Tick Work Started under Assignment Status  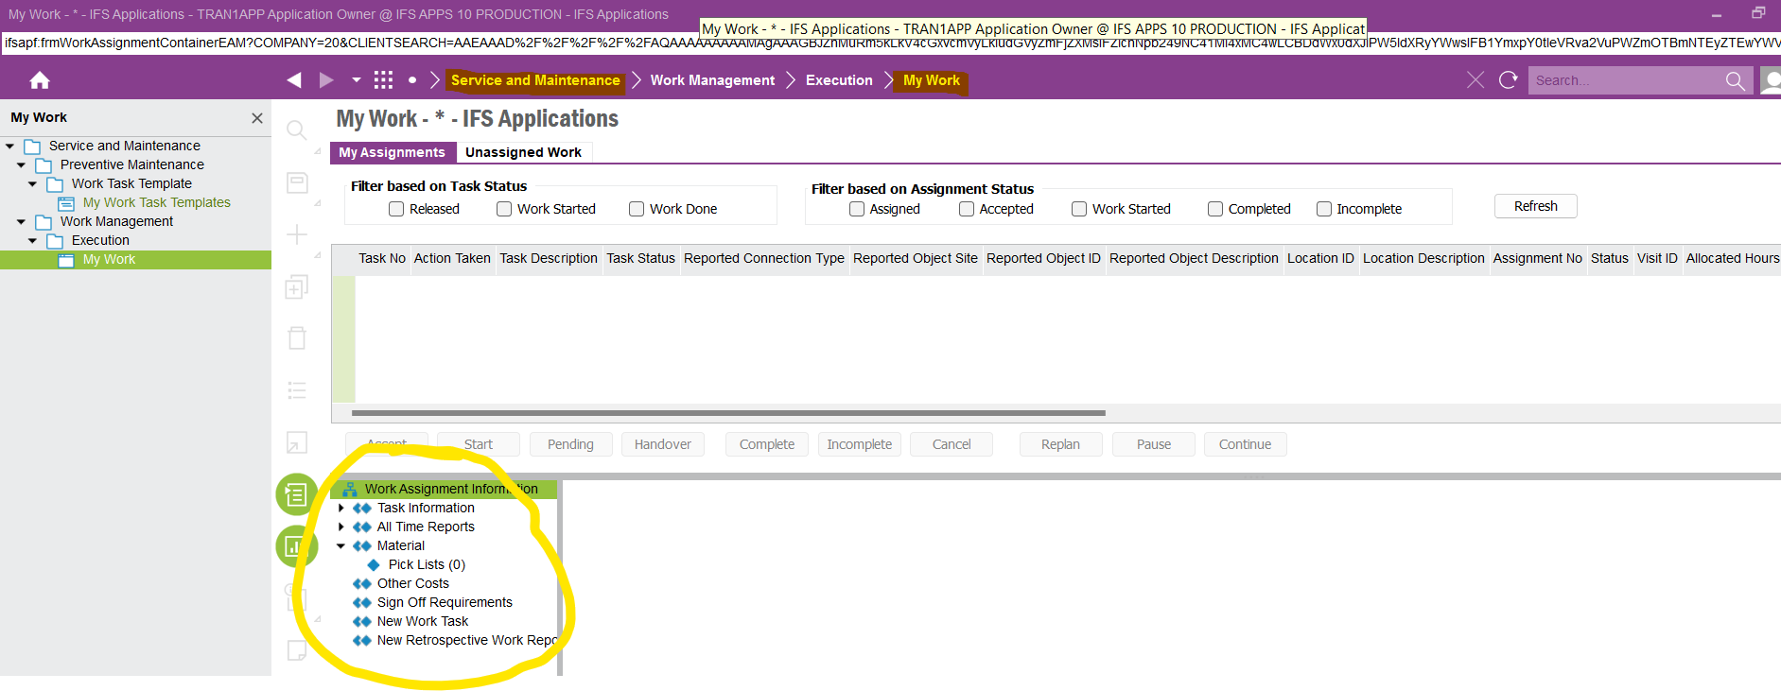tap(1079, 209)
